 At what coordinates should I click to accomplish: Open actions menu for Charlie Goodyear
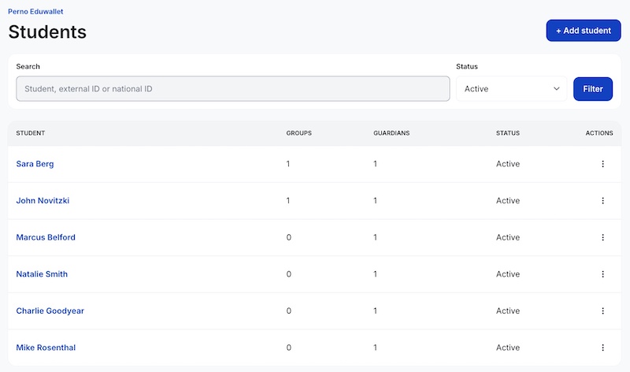(x=602, y=311)
